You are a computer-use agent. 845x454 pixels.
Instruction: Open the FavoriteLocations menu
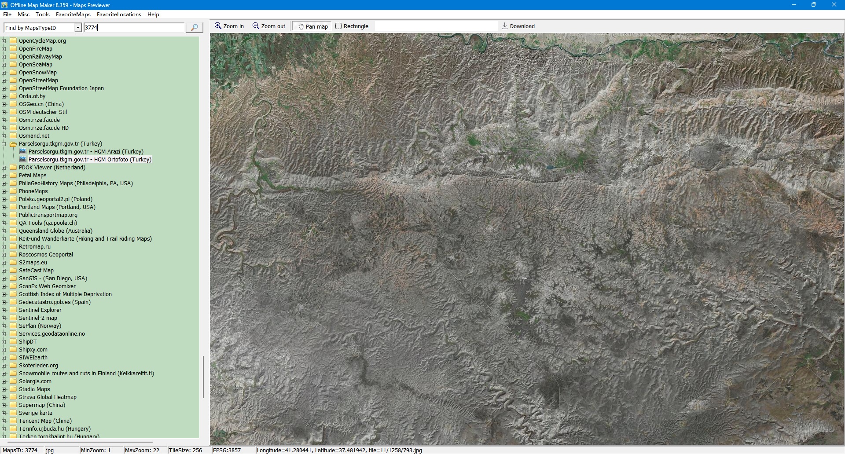119,15
